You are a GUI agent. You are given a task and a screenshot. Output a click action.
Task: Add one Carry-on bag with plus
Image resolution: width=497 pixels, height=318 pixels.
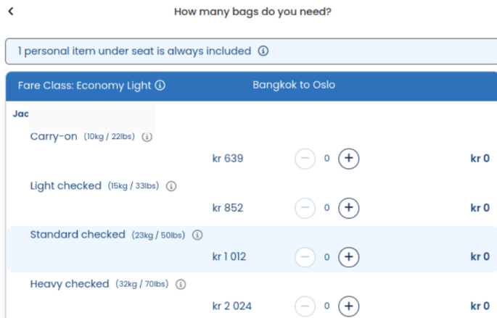[349, 158]
